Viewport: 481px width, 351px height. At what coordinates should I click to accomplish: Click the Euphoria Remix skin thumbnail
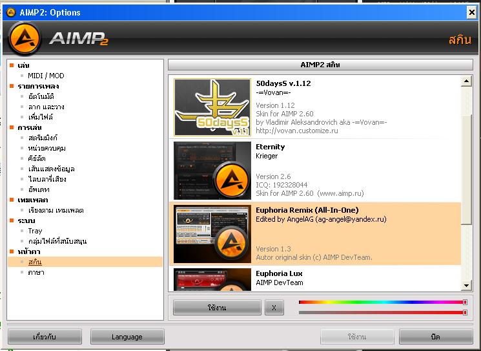(x=212, y=234)
